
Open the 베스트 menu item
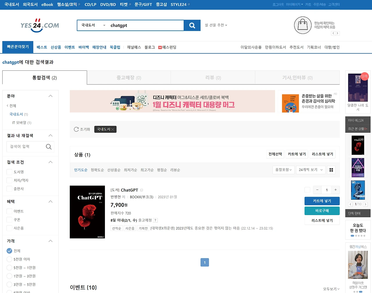tap(42, 47)
